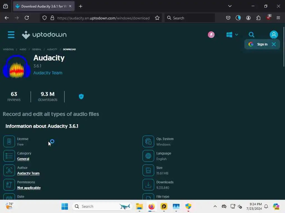The height and width of the screenshot is (213, 285).
Task: Click the Language globe icon
Action: pos(148,156)
